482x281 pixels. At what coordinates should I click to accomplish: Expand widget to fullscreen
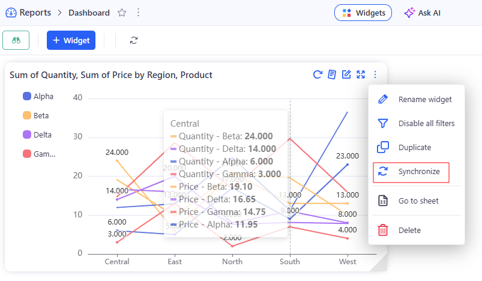tap(361, 74)
